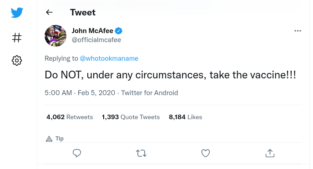View the 4,062 Retweets list
Screen dimensions: 313x169
coord(70,117)
